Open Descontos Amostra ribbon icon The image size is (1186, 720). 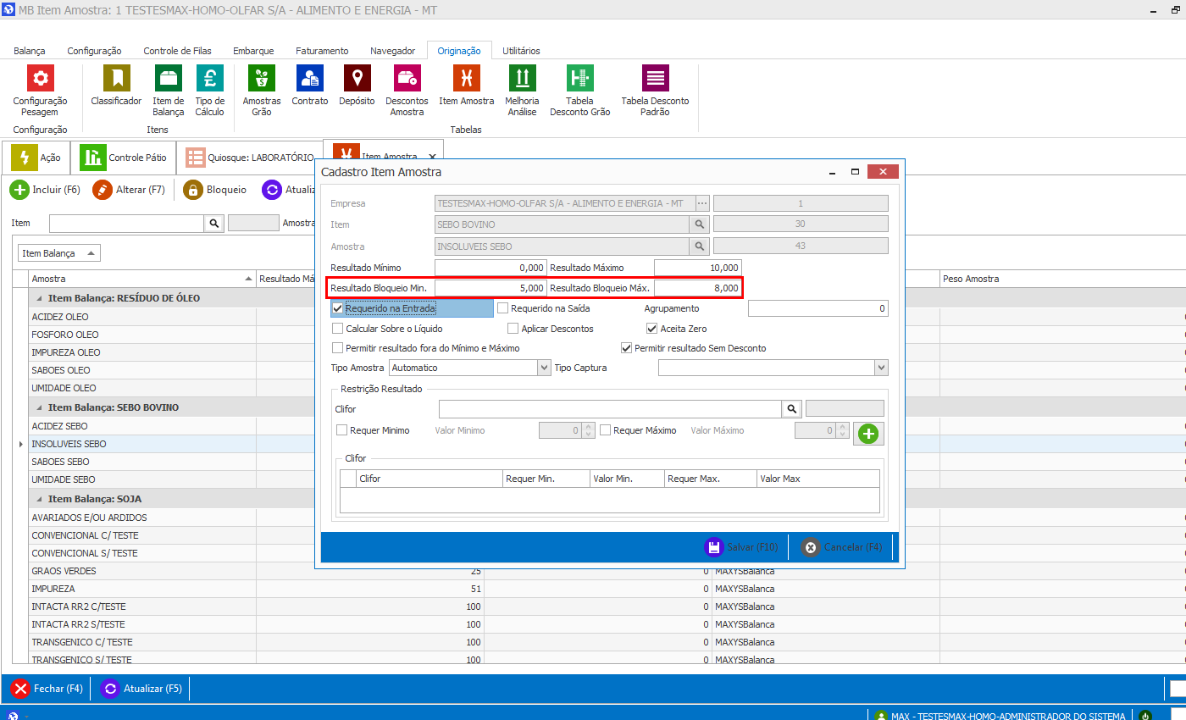click(x=407, y=79)
